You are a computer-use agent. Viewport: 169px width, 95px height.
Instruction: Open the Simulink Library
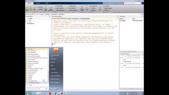pyautogui.click(x=82, y=8)
